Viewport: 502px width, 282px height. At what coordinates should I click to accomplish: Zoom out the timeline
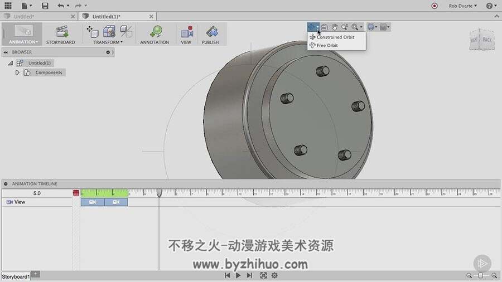(469, 275)
